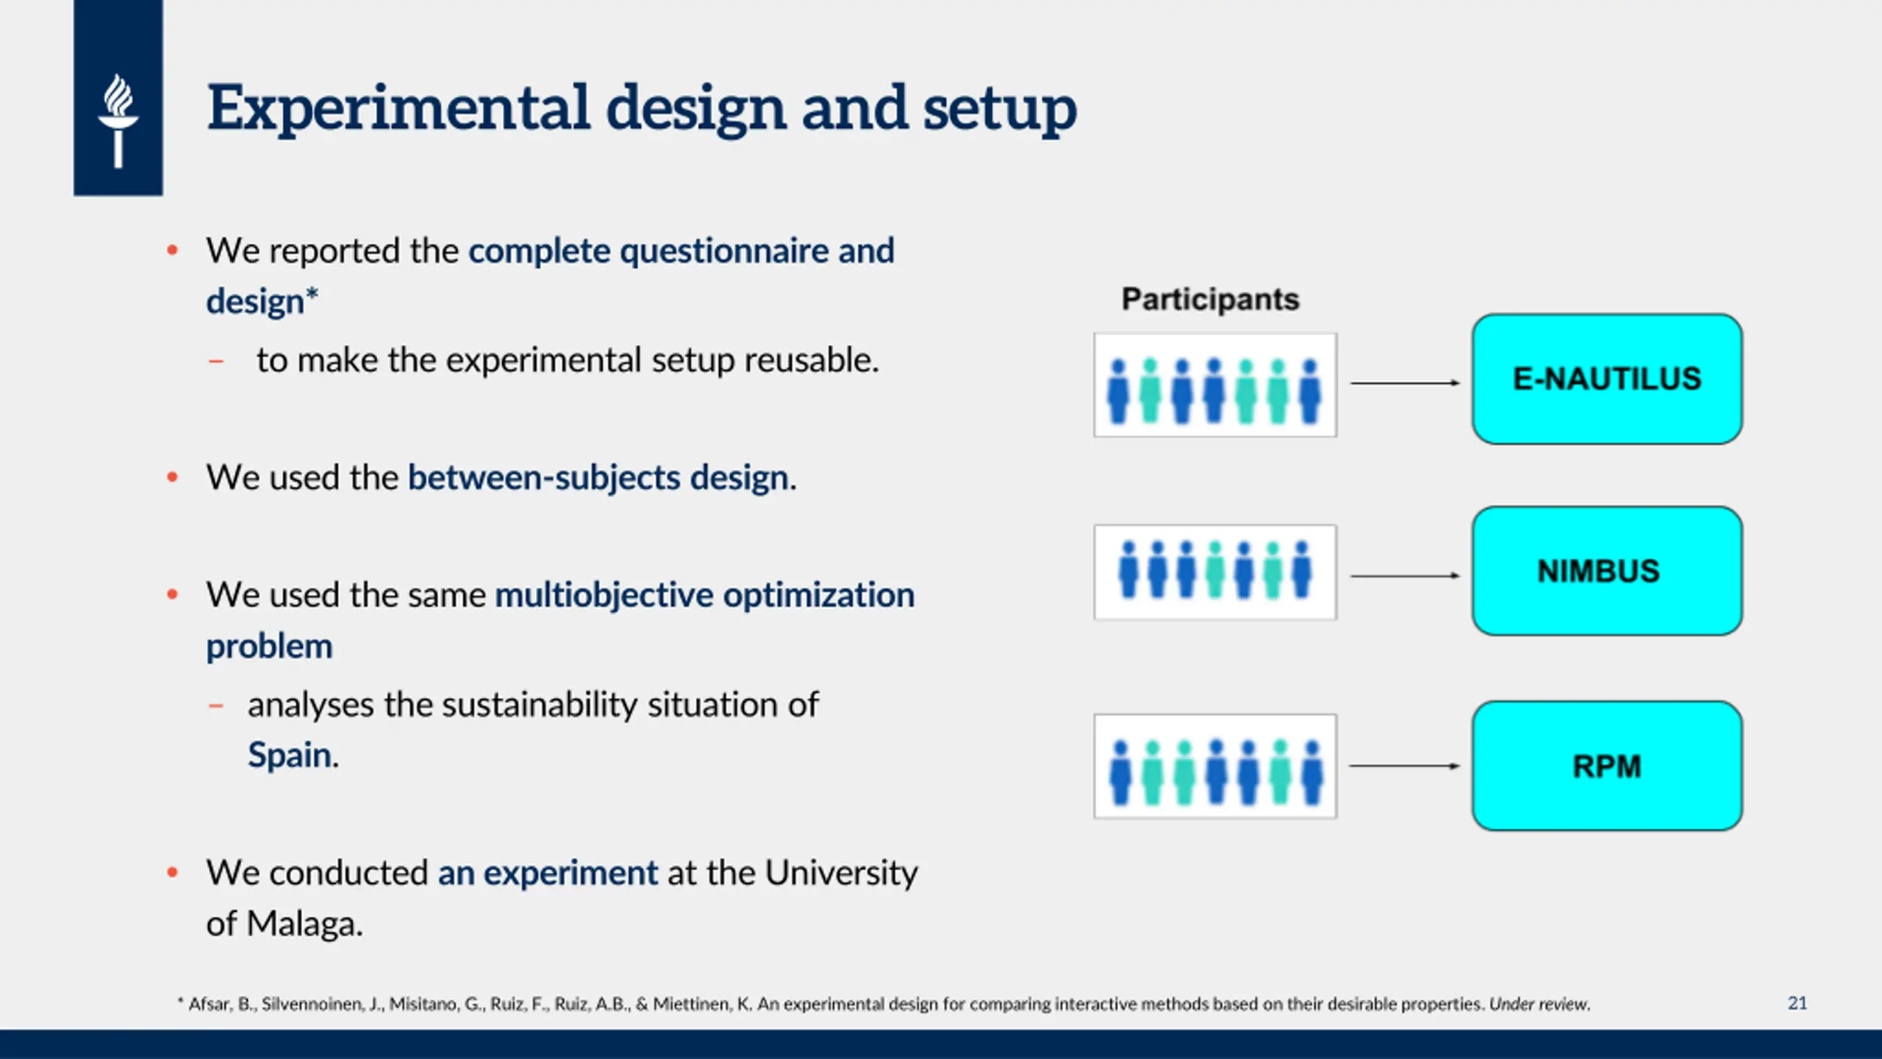Click the Participants heading label

click(1210, 299)
